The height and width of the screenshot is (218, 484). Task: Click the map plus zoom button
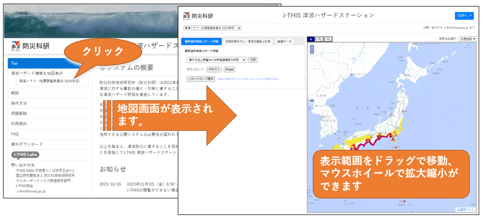point(312,47)
